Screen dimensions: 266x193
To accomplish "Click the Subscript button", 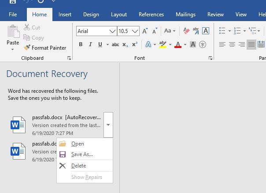I will pyautogui.click(x=125, y=44).
